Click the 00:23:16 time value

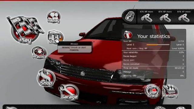tap(179, 68)
